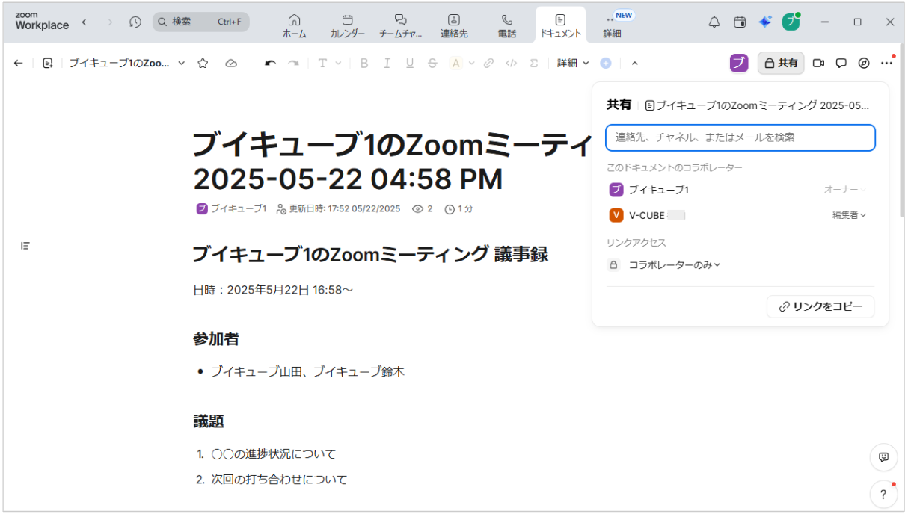Insert a formula with the sigma icon
908x514 pixels.
534,64
